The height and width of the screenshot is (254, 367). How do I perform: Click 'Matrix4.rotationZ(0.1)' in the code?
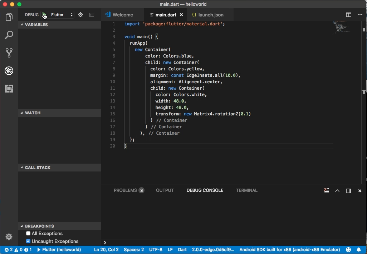(x=222, y=114)
